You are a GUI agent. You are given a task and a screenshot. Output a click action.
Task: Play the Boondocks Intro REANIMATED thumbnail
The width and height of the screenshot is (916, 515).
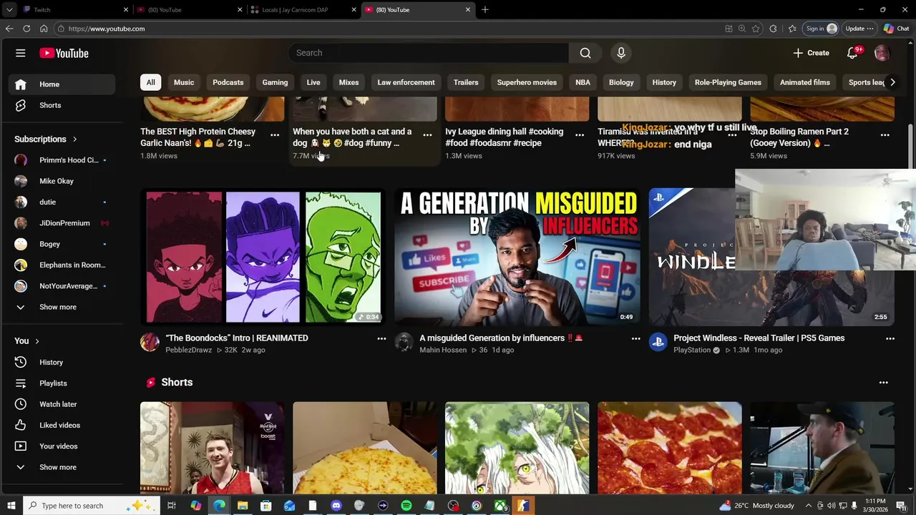(x=263, y=257)
